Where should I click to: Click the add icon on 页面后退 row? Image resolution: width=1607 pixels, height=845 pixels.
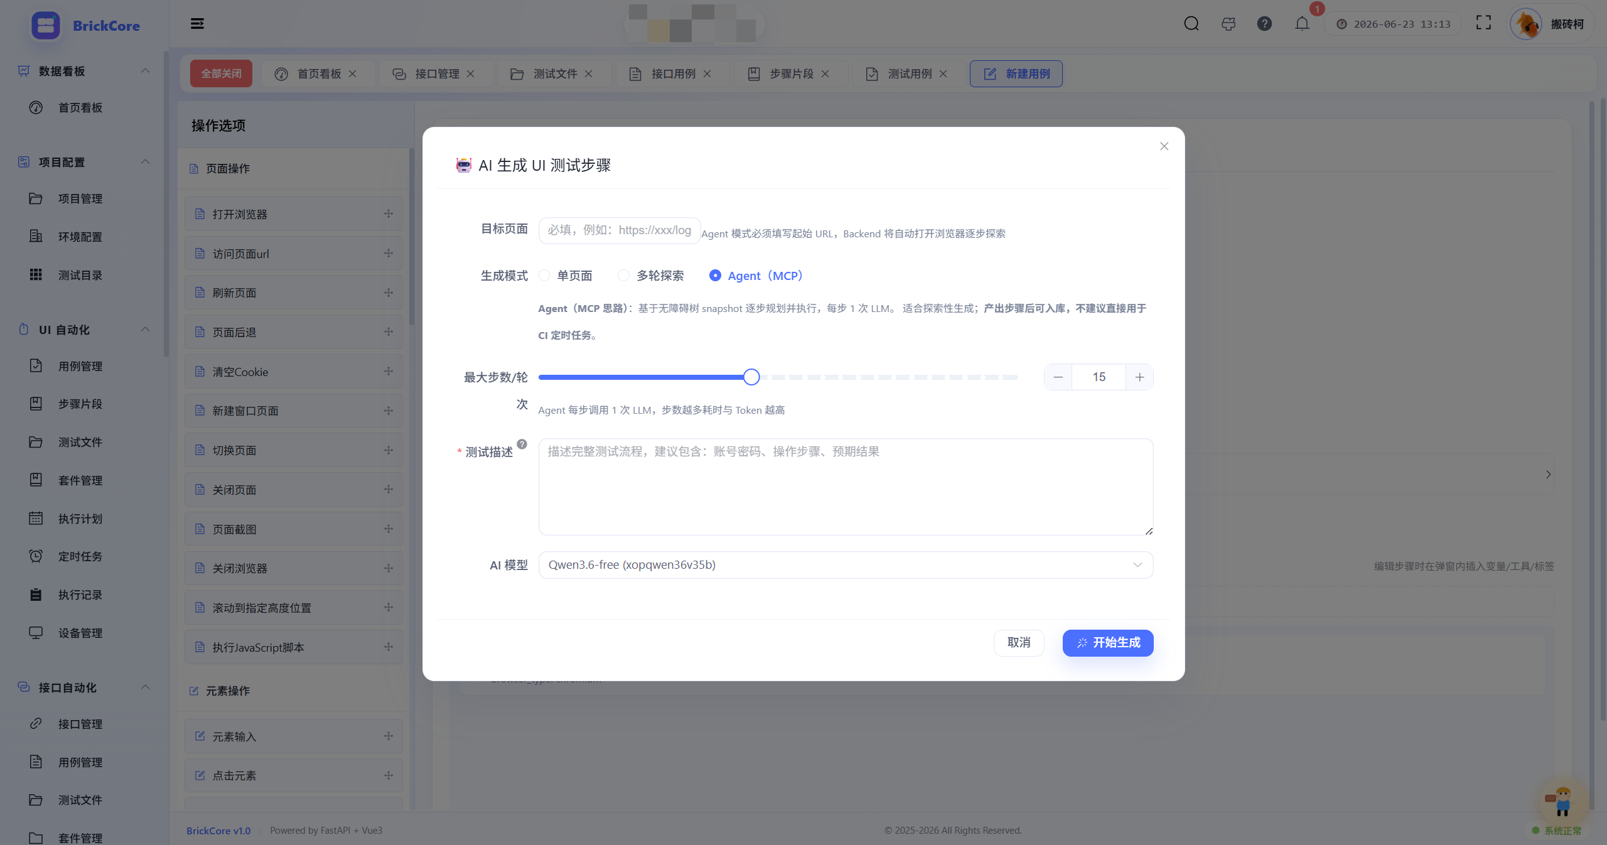389,331
